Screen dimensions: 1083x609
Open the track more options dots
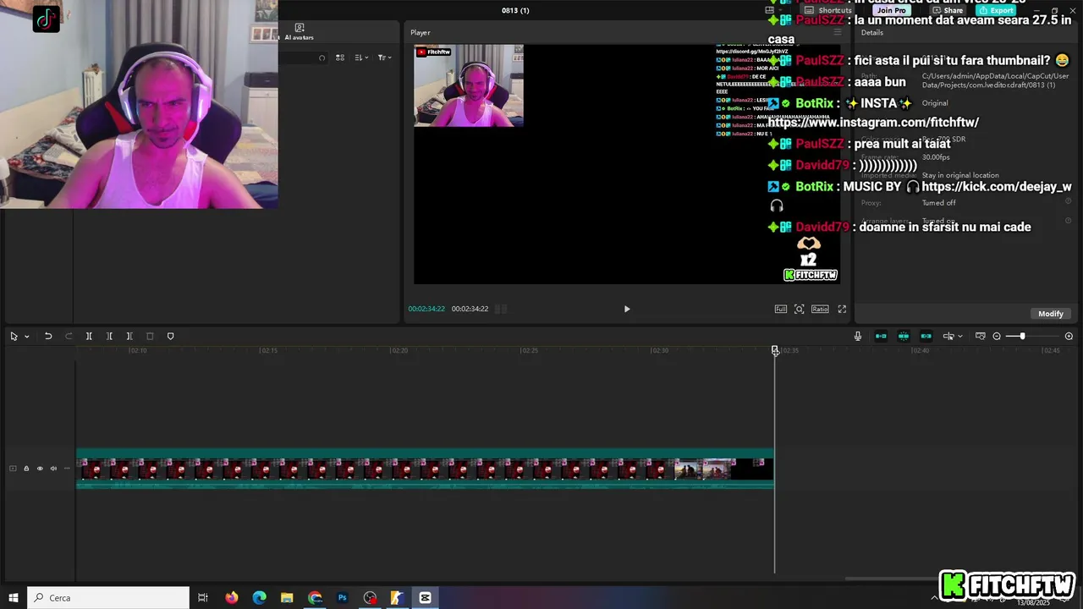coord(67,469)
